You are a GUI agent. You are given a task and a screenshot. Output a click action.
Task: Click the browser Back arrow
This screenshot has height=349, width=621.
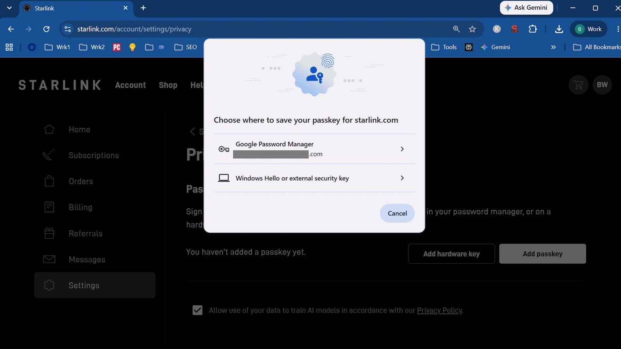pyautogui.click(x=11, y=29)
